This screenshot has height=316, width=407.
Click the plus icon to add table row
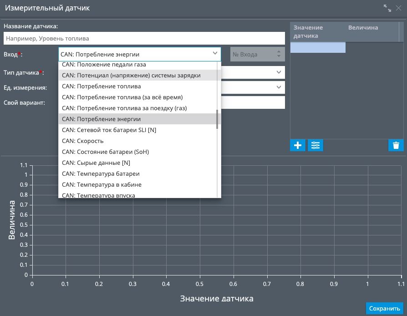297,145
